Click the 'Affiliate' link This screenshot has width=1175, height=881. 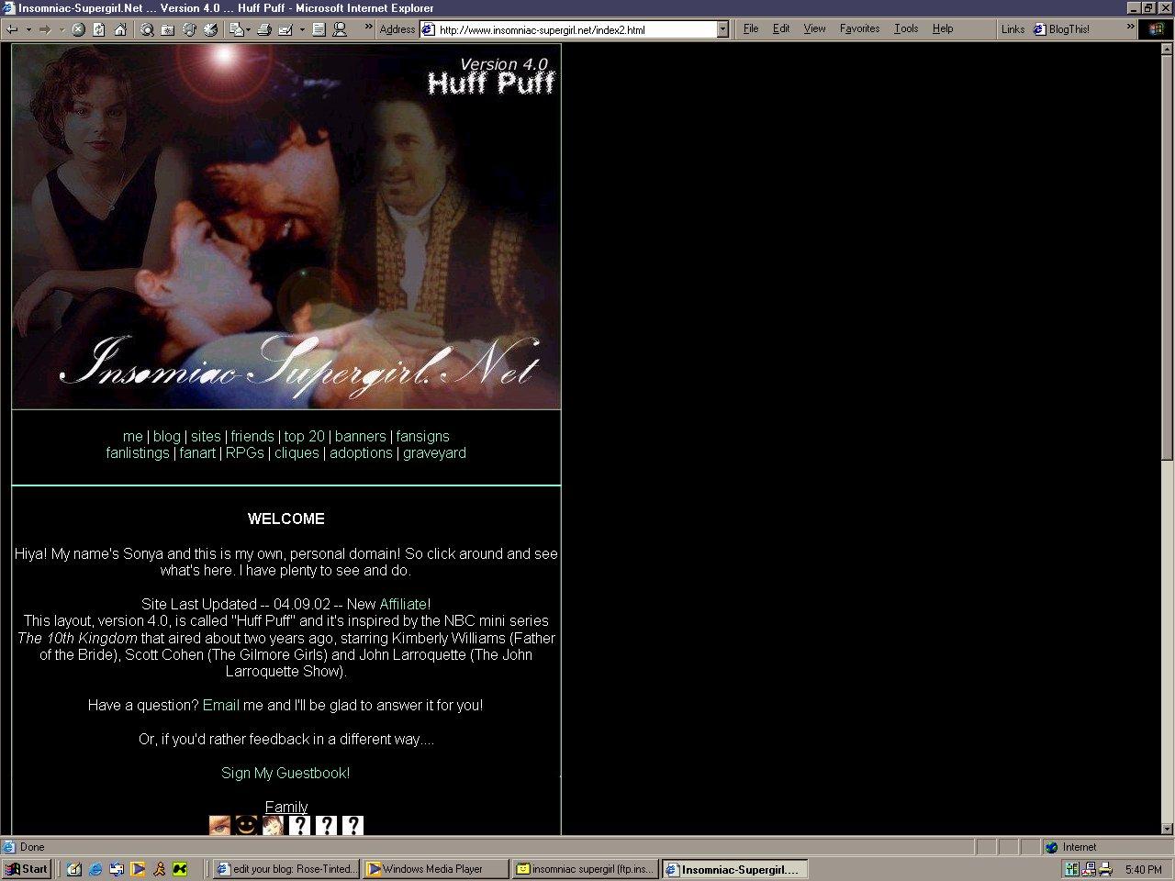403,605
